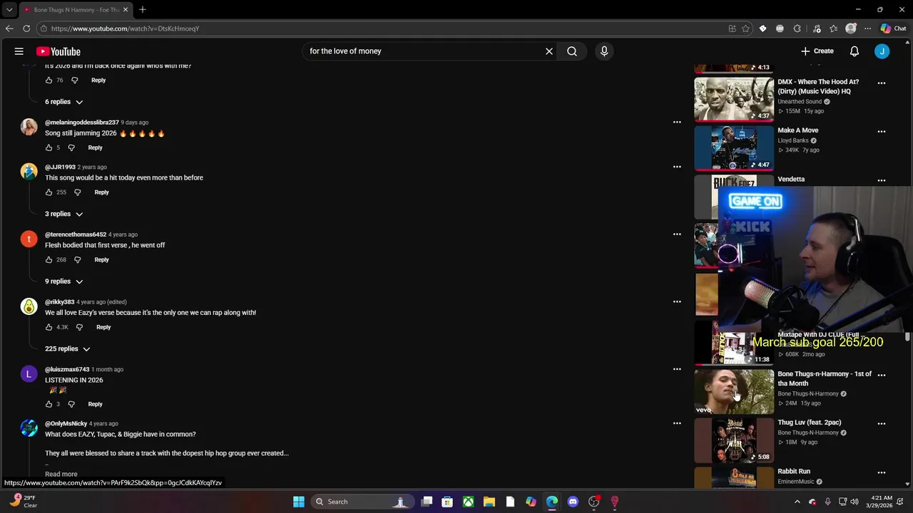Image resolution: width=913 pixels, height=513 pixels.
Task: Reload the current page
Action: (x=26, y=28)
